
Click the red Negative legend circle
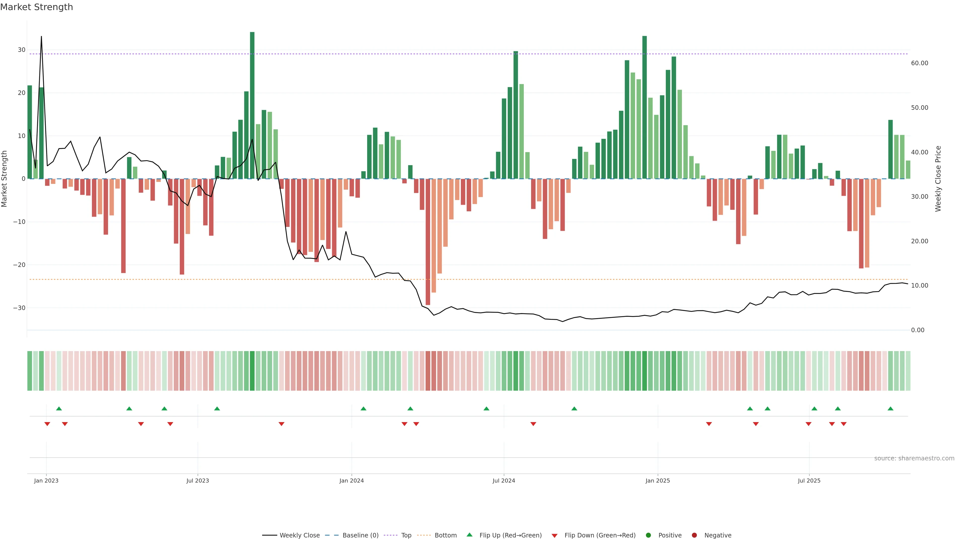[694, 535]
